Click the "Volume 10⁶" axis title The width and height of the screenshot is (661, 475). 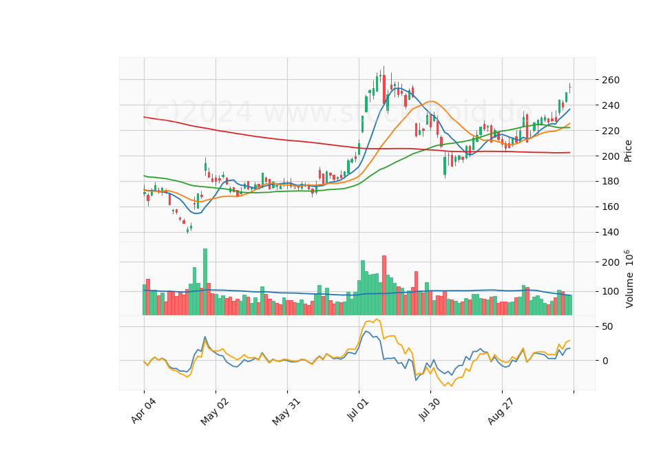click(x=629, y=279)
